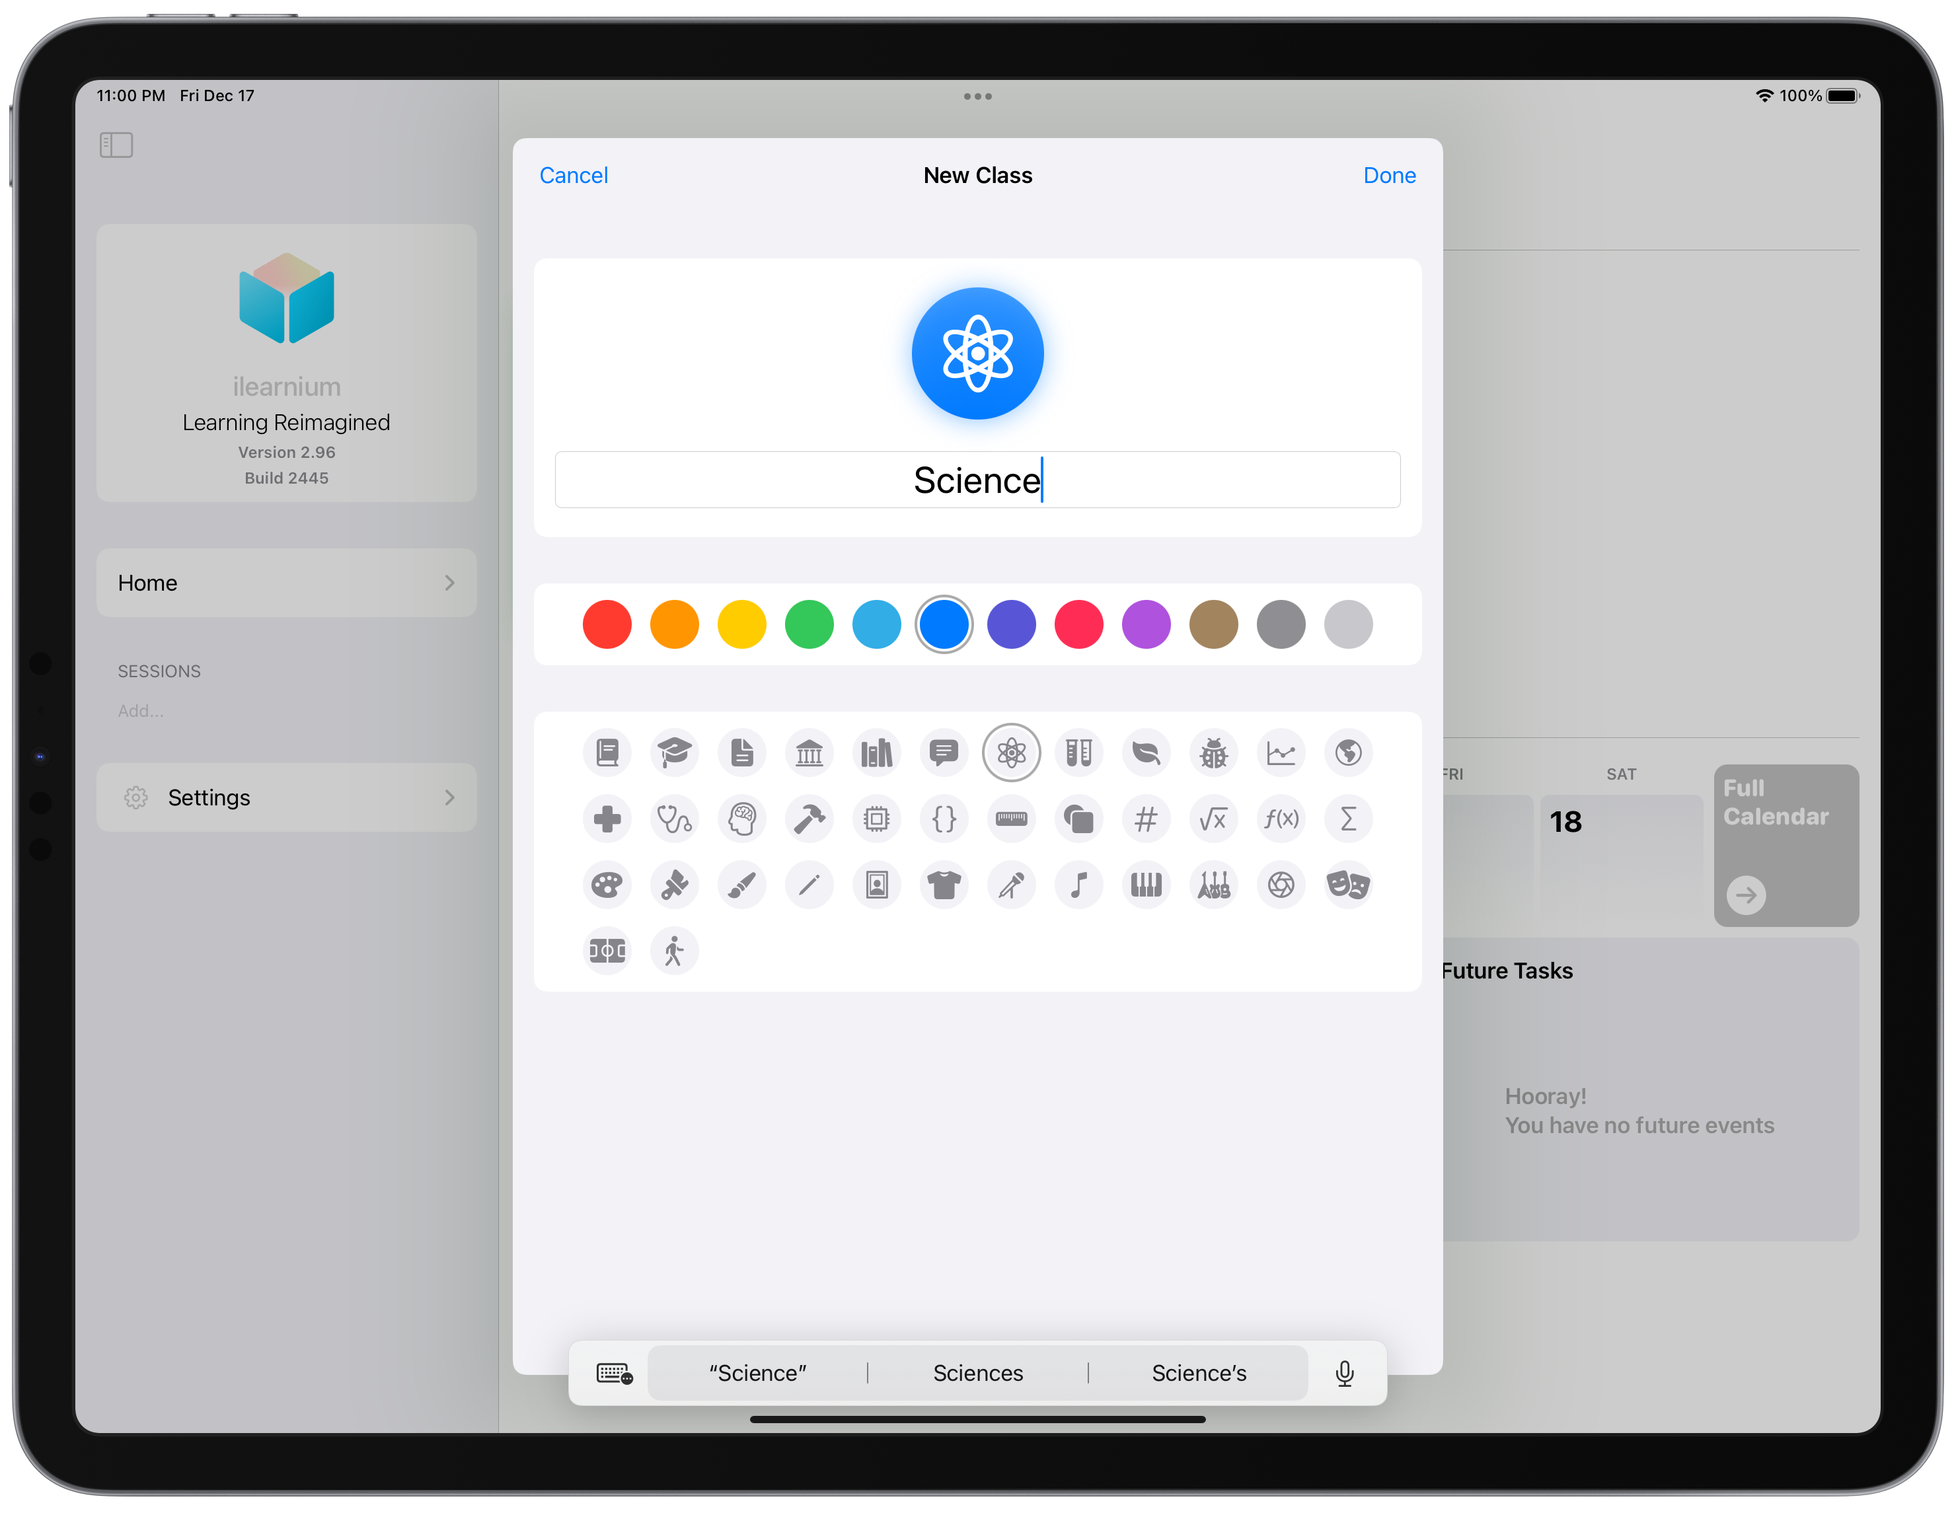Select the graduation cap class icon
The width and height of the screenshot is (1956, 1513).
tap(673, 753)
